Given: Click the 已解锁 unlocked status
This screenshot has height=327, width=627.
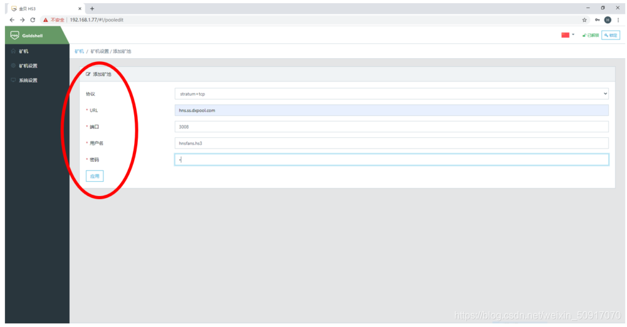Looking at the screenshot, I should click(x=591, y=35).
